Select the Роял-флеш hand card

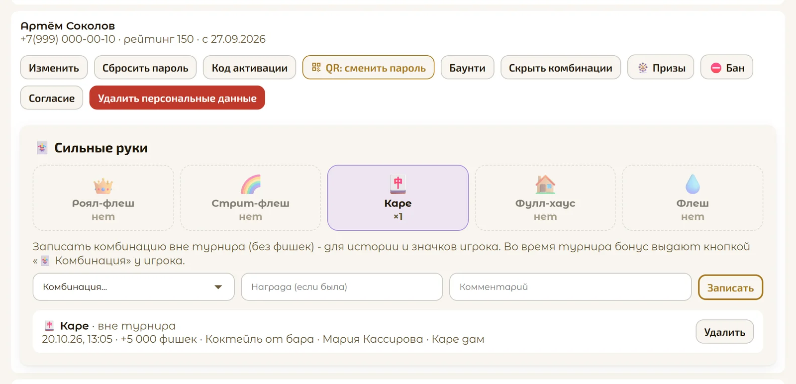pyautogui.click(x=103, y=198)
